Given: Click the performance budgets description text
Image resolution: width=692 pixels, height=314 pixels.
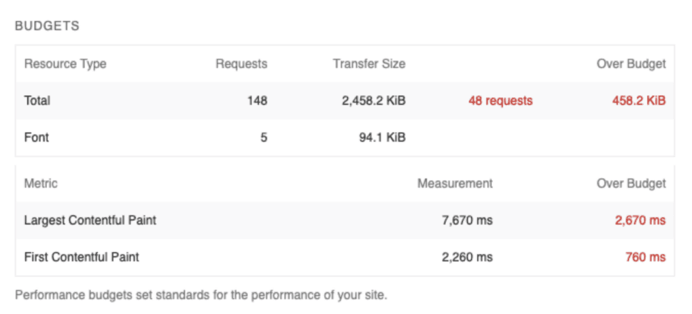Looking at the screenshot, I should point(201,295).
